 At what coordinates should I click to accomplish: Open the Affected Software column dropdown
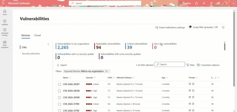(x=134, y=78)
